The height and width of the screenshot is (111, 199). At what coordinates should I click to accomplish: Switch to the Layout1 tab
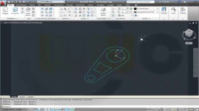tap(22, 97)
